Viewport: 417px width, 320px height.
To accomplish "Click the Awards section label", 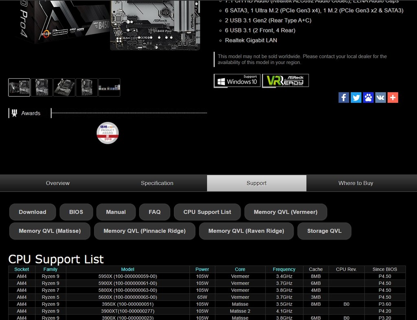I will (x=31, y=113).
